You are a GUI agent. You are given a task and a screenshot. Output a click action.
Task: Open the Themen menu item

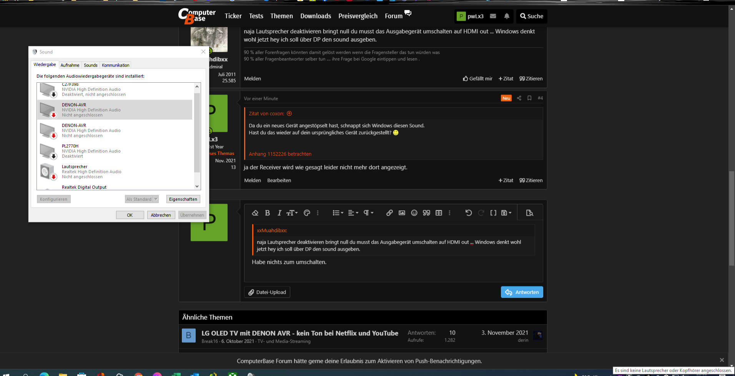(x=281, y=16)
